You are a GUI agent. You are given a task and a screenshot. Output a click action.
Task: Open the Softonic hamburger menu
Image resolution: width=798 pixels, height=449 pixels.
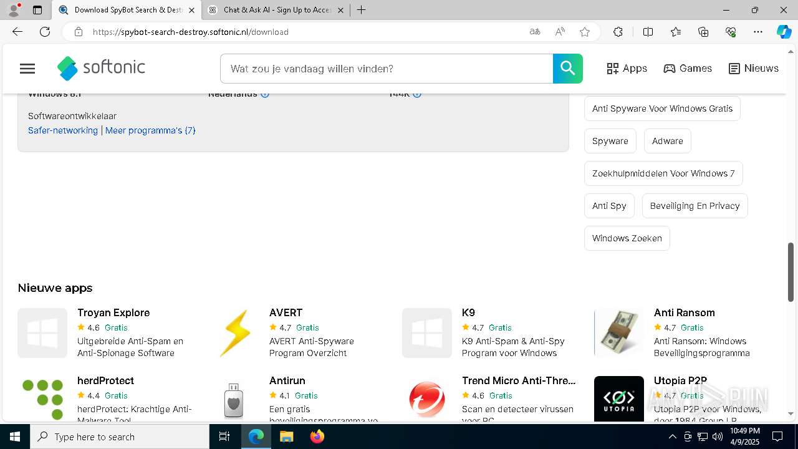point(27,69)
